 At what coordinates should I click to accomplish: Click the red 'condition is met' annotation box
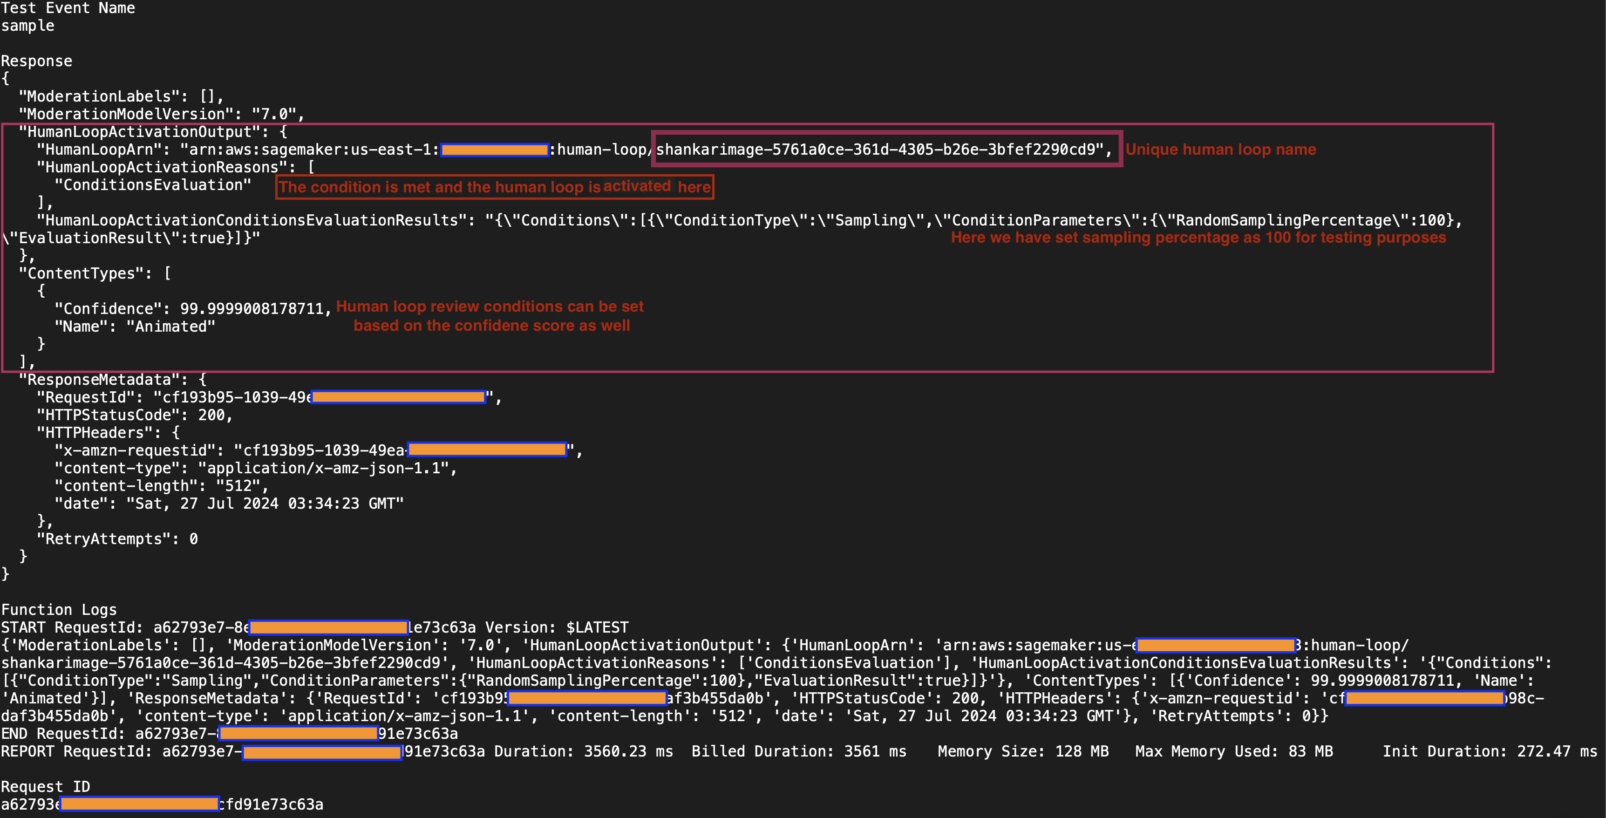[x=494, y=186]
